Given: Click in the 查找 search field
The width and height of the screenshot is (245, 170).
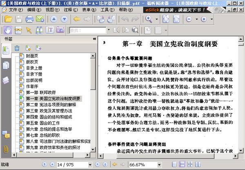Looking at the screenshot, I should [88, 30].
